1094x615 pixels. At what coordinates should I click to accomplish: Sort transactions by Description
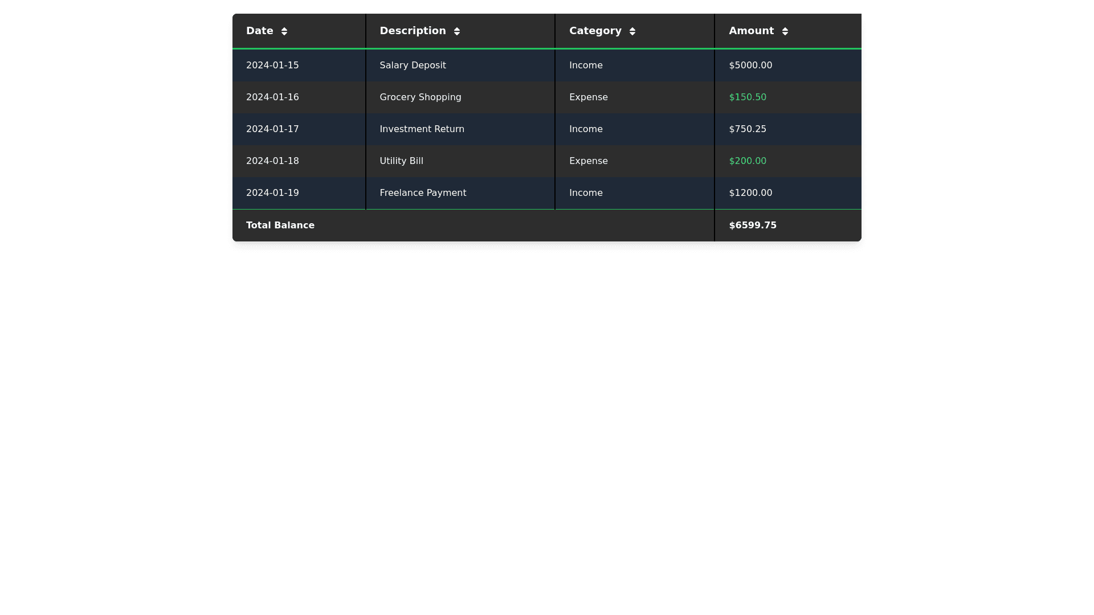pyautogui.click(x=419, y=31)
